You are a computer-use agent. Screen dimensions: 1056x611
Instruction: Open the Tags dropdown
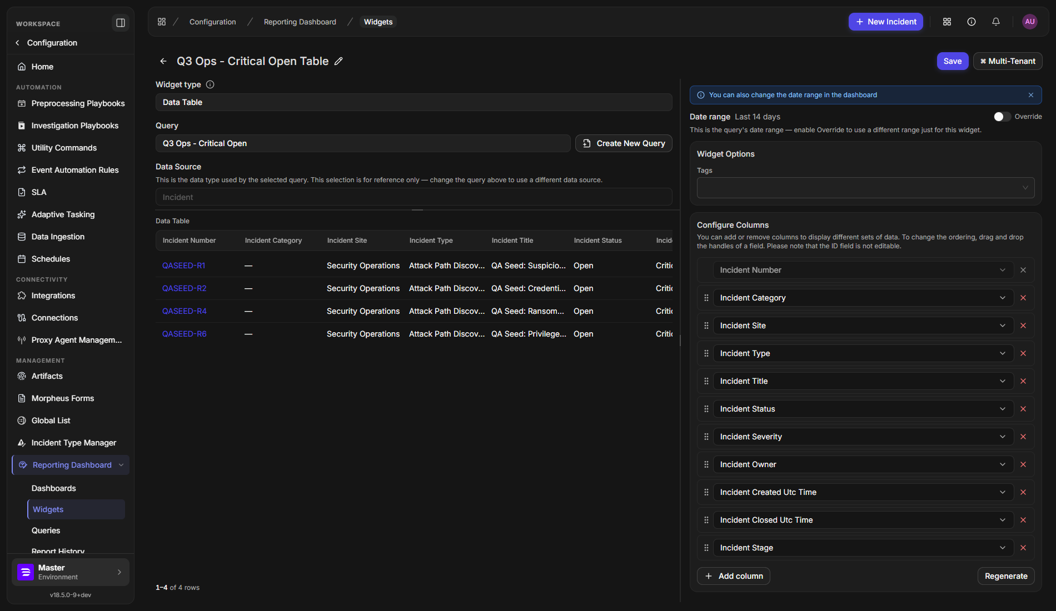pyautogui.click(x=865, y=188)
